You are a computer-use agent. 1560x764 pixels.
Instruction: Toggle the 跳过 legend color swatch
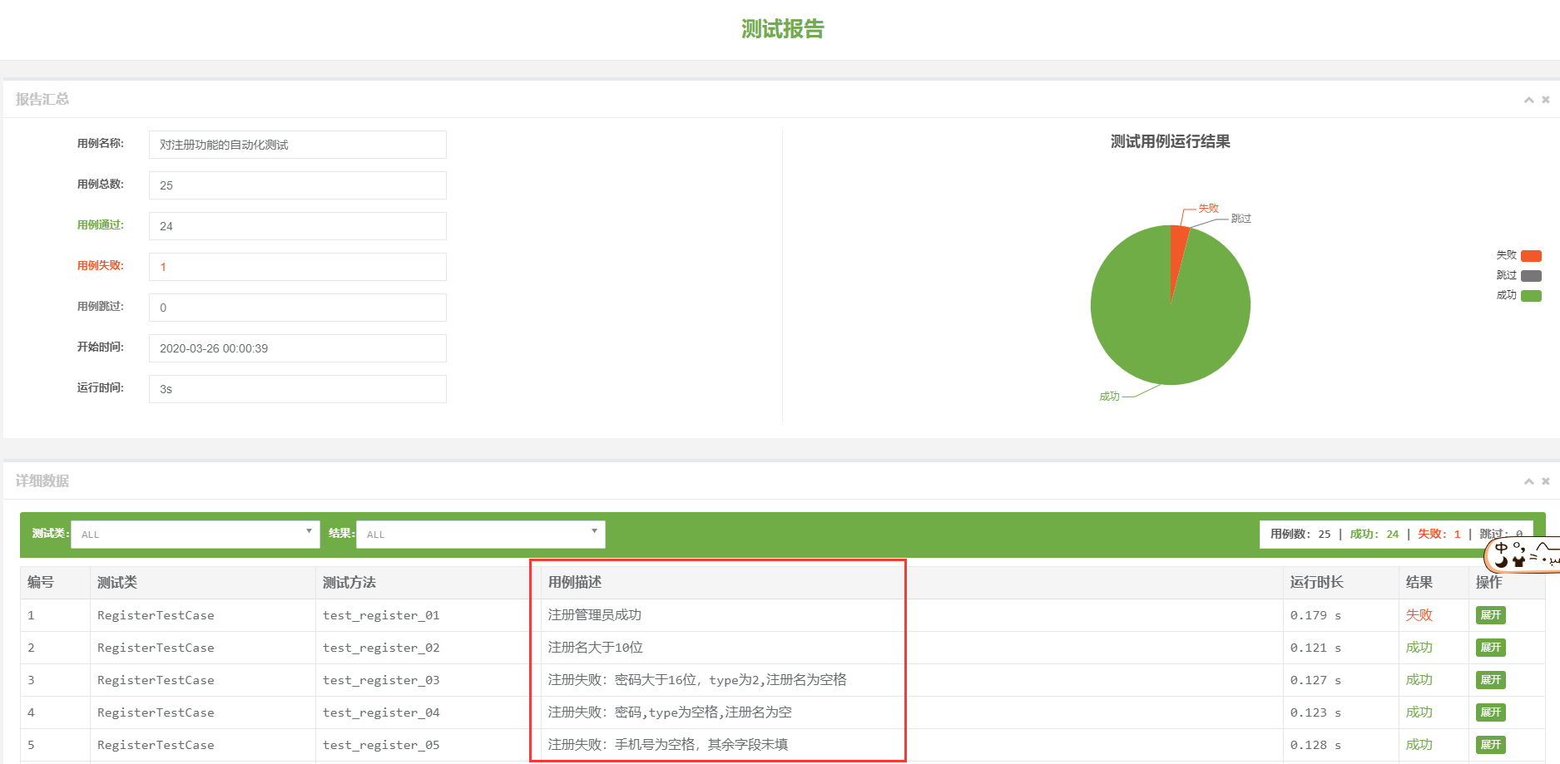pos(1531,276)
